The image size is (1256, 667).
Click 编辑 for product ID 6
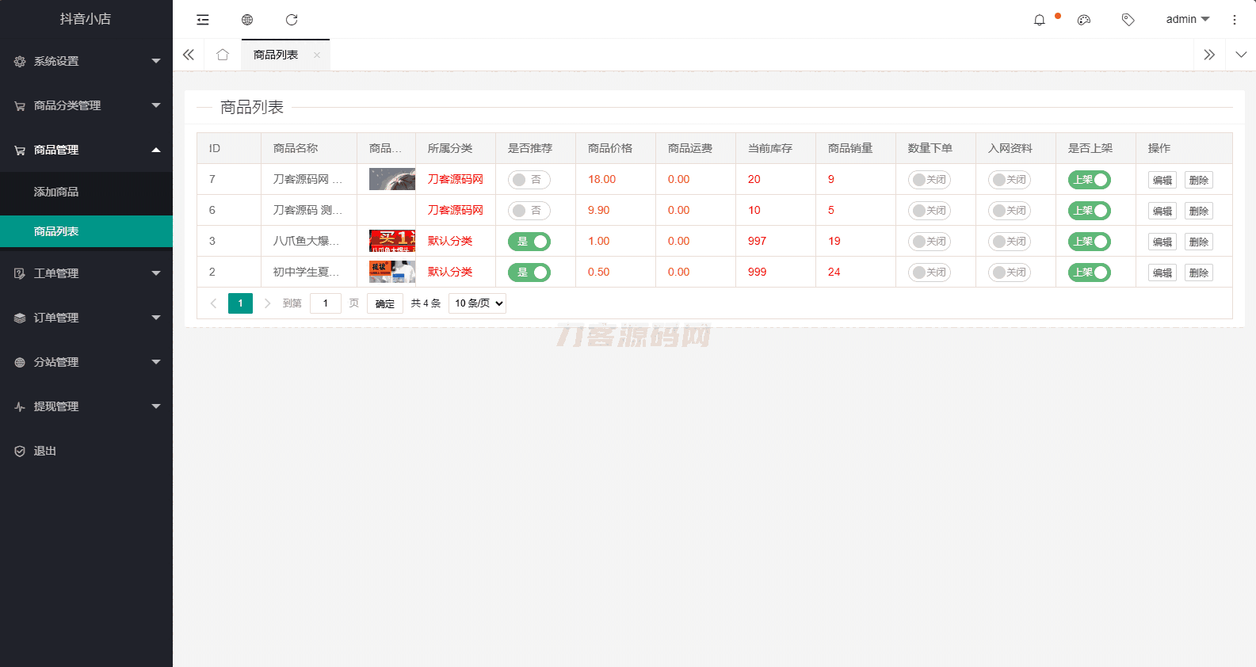tap(1162, 211)
